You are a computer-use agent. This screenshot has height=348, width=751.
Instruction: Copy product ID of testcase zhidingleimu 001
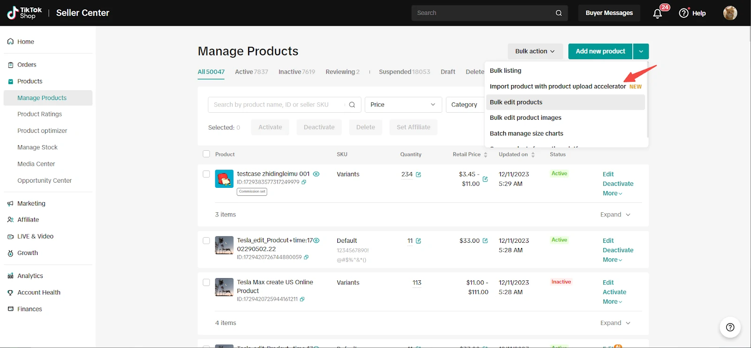(304, 182)
